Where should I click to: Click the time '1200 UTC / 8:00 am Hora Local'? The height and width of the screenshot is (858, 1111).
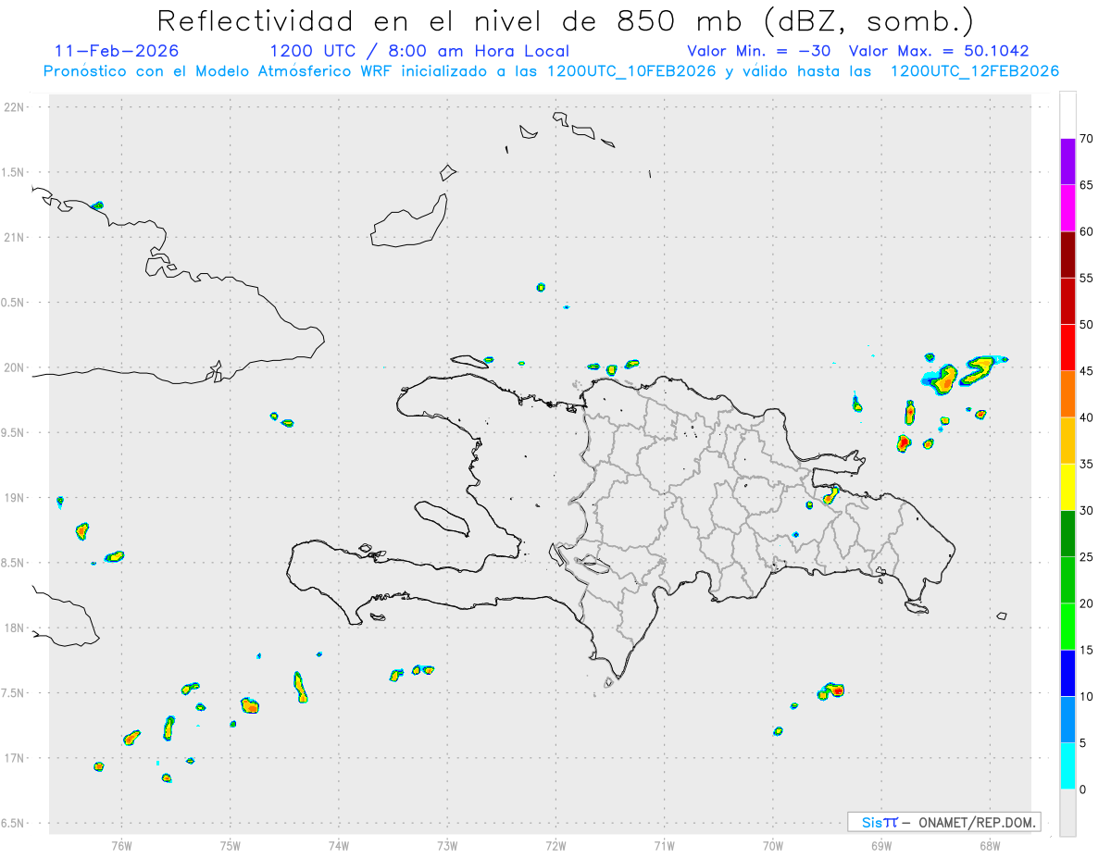click(419, 51)
